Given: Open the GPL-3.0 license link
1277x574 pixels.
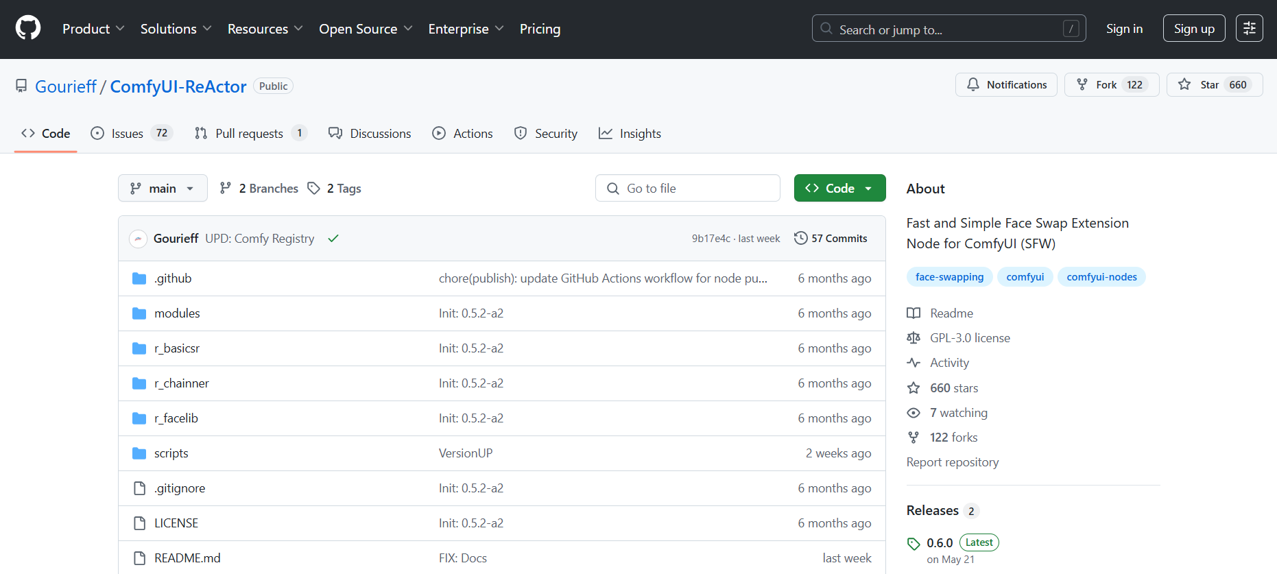Looking at the screenshot, I should pyautogui.click(x=958, y=337).
